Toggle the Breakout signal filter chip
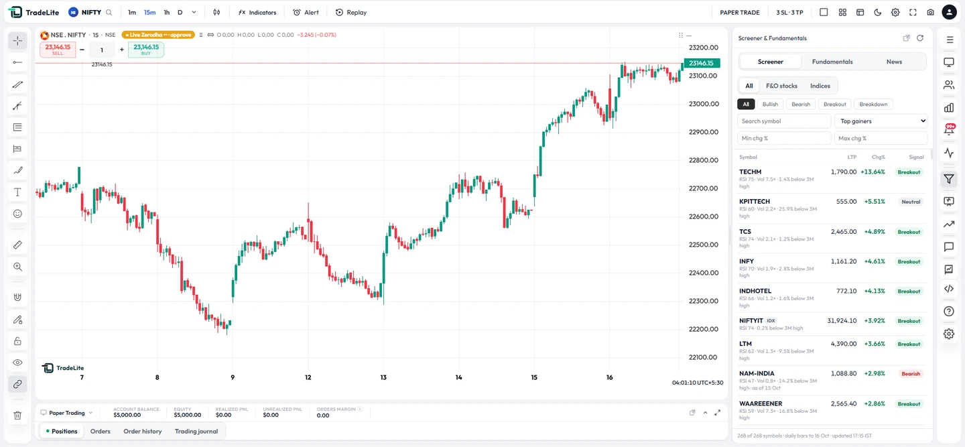This screenshot has width=965, height=447. click(835, 104)
